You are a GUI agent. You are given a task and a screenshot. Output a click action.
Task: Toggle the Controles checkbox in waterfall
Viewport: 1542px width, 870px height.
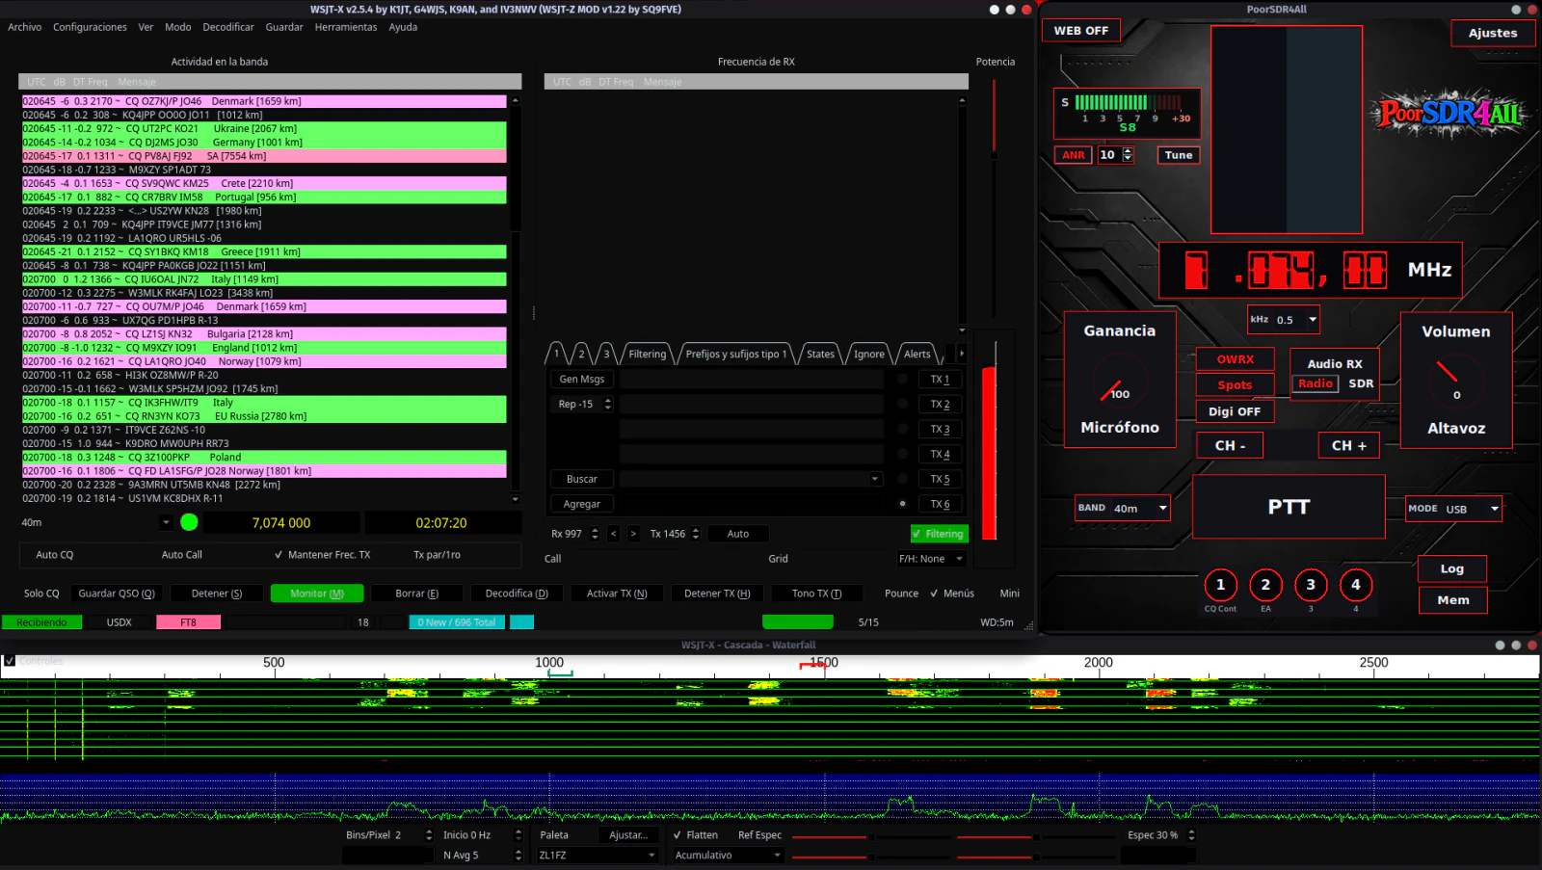point(9,661)
